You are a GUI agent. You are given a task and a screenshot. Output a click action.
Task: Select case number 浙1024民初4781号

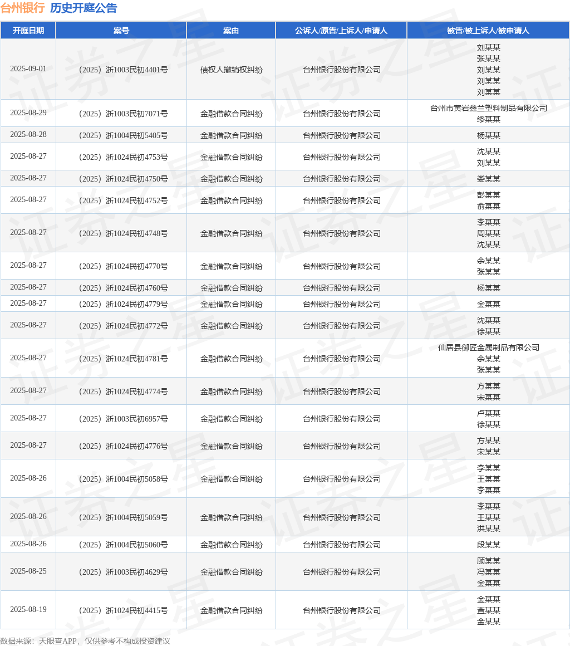(123, 359)
